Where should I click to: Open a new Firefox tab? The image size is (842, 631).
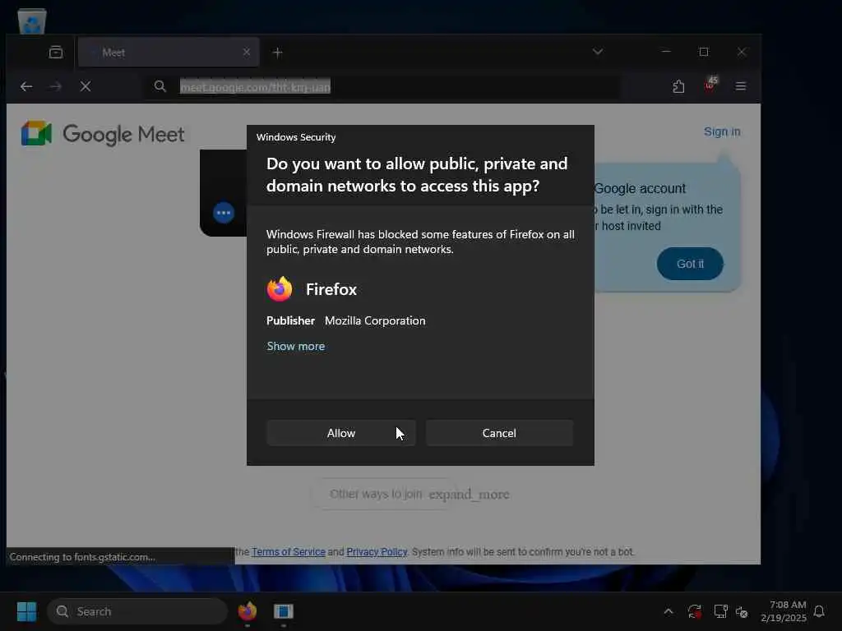[278, 53]
